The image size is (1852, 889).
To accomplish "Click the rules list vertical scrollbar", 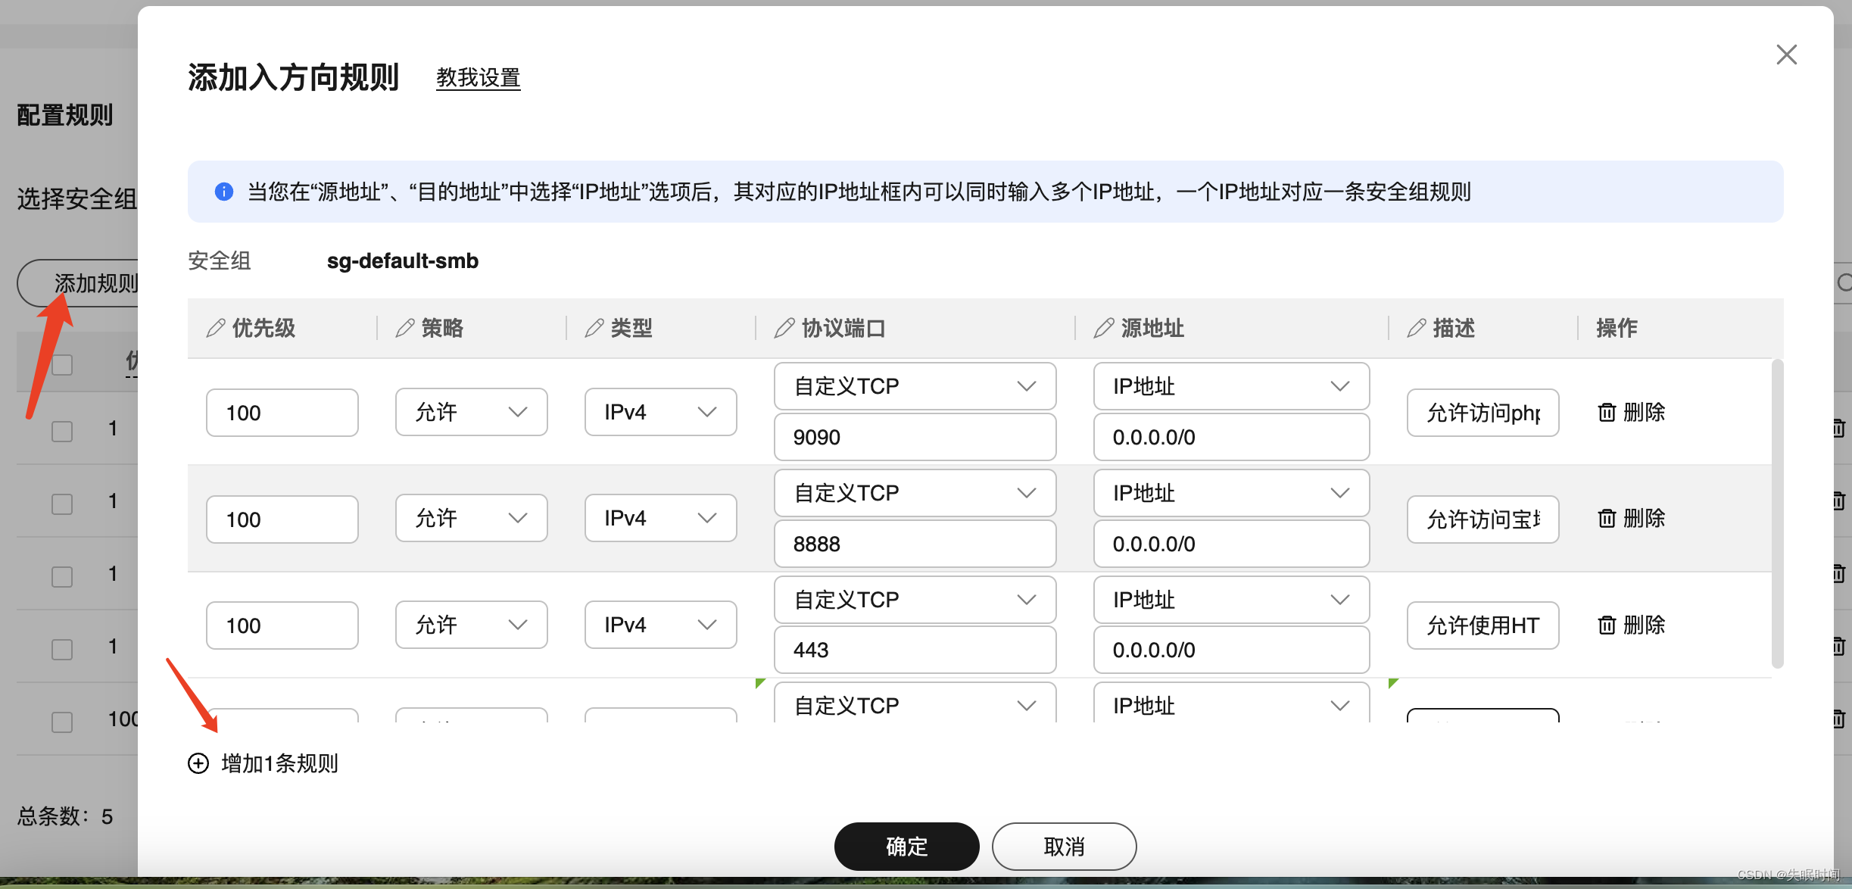I will coord(1777,513).
